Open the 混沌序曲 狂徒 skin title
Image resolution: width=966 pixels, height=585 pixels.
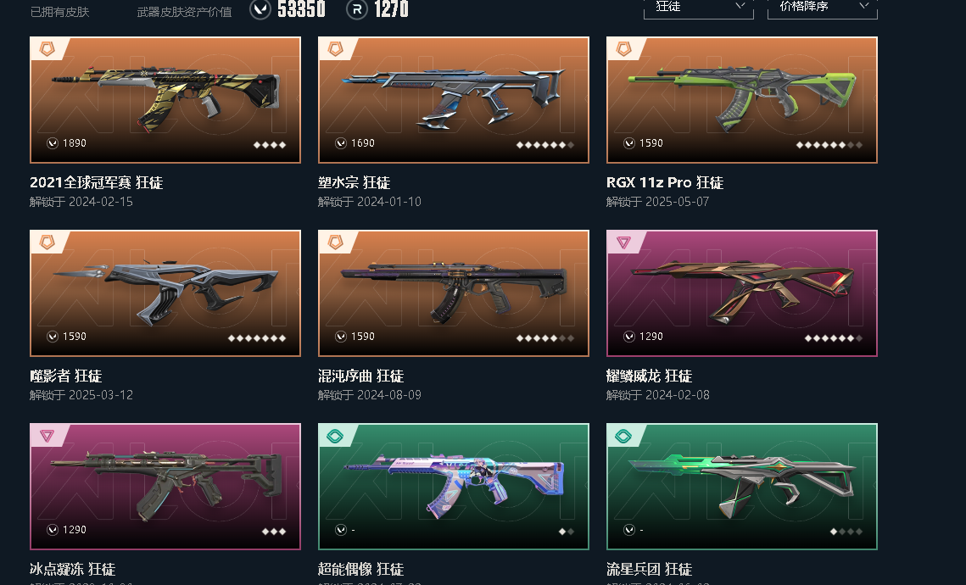(x=361, y=376)
